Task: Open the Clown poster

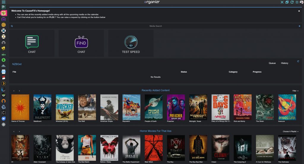Action: click(221, 148)
